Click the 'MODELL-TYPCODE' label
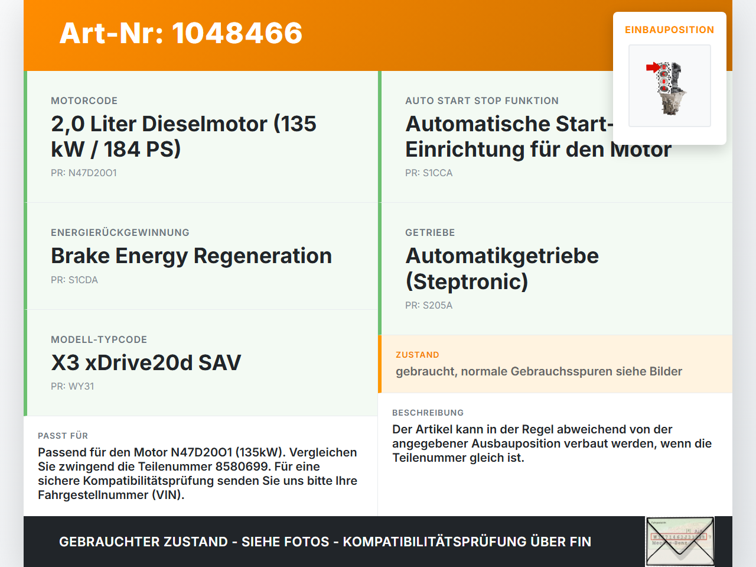 [x=99, y=339]
